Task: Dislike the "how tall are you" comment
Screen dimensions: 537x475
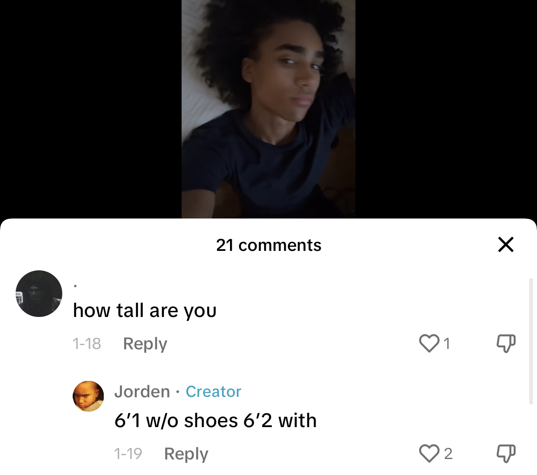Action: point(506,344)
